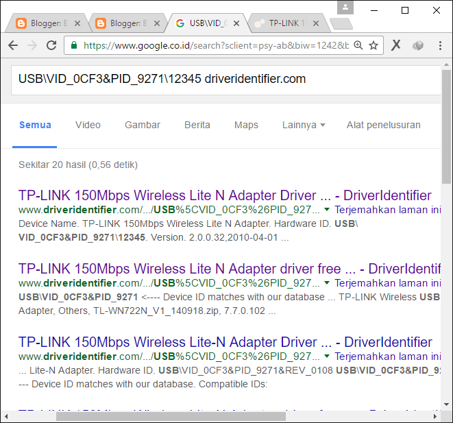Select the Semua results tab
This screenshot has width=453, height=423.
(x=35, y=125)
